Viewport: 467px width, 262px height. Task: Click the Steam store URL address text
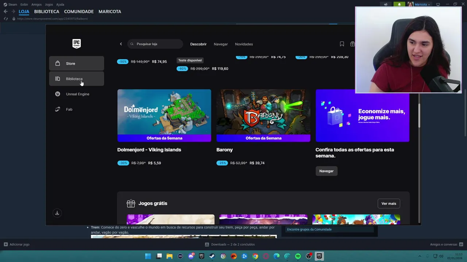coord(53,19)
